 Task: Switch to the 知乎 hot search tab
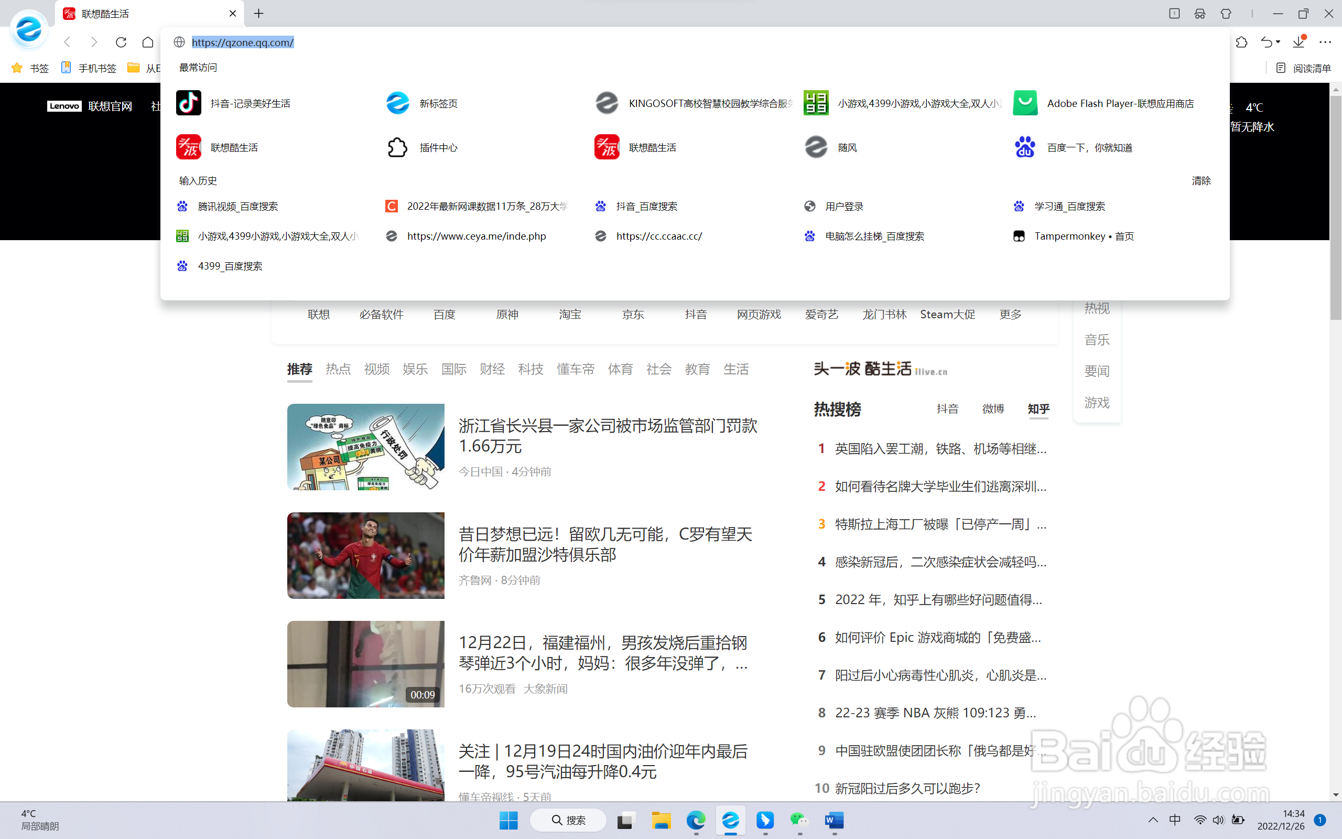click(1037, 409)
